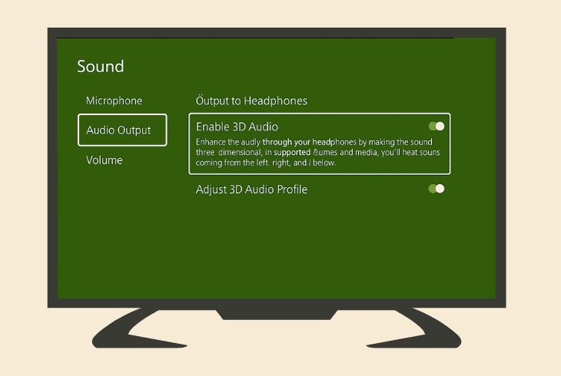Click the Output to Headphones header
Screen dimensions: 561x376
(251, 101)
